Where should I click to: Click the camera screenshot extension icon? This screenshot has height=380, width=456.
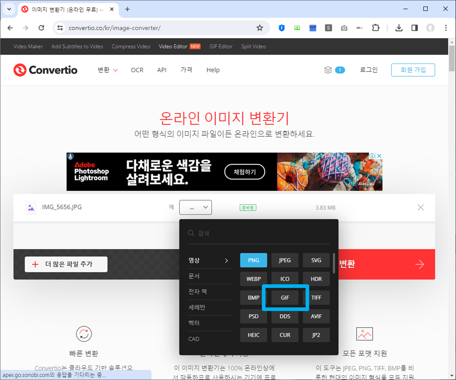[344, 28]
